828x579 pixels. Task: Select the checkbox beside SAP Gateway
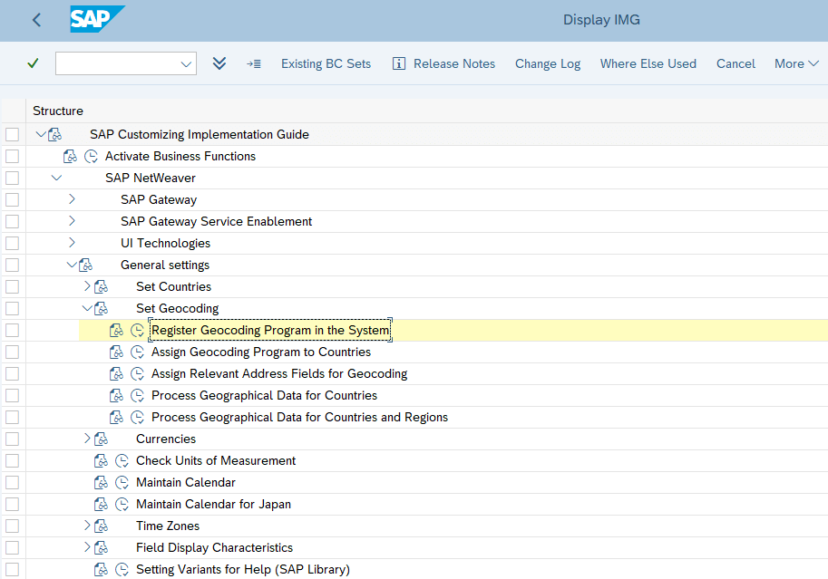coord(12,199)
